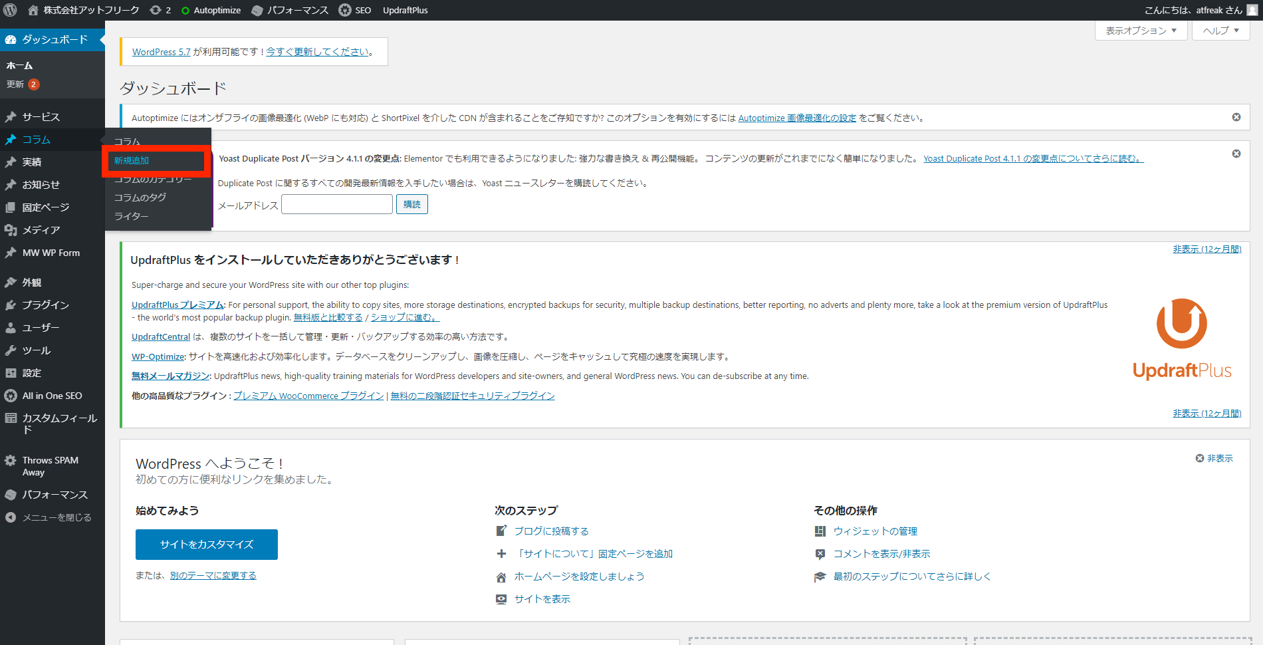1263x645 pixels.
Task: Click the UpdraftPlus logo image
Action: (x=1182, y=339)
